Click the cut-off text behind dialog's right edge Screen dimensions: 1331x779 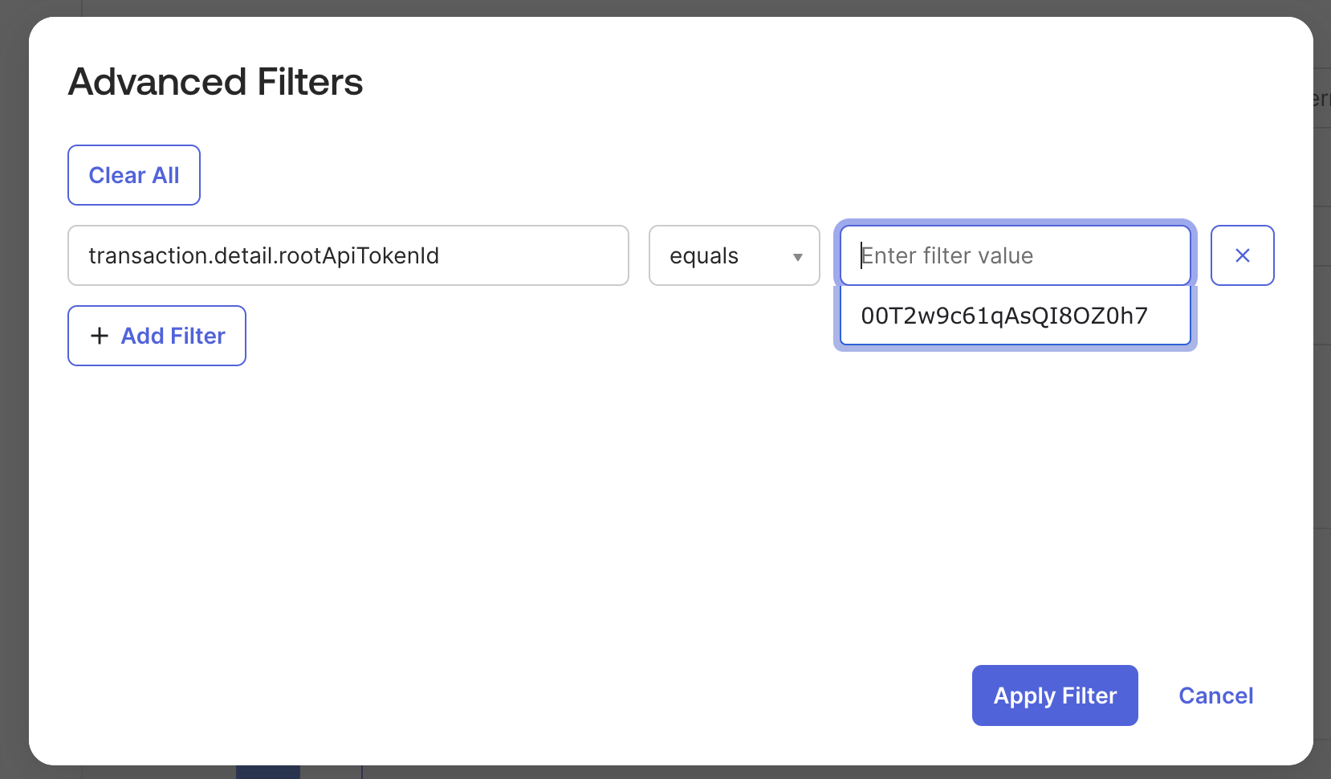[1322, 100]
